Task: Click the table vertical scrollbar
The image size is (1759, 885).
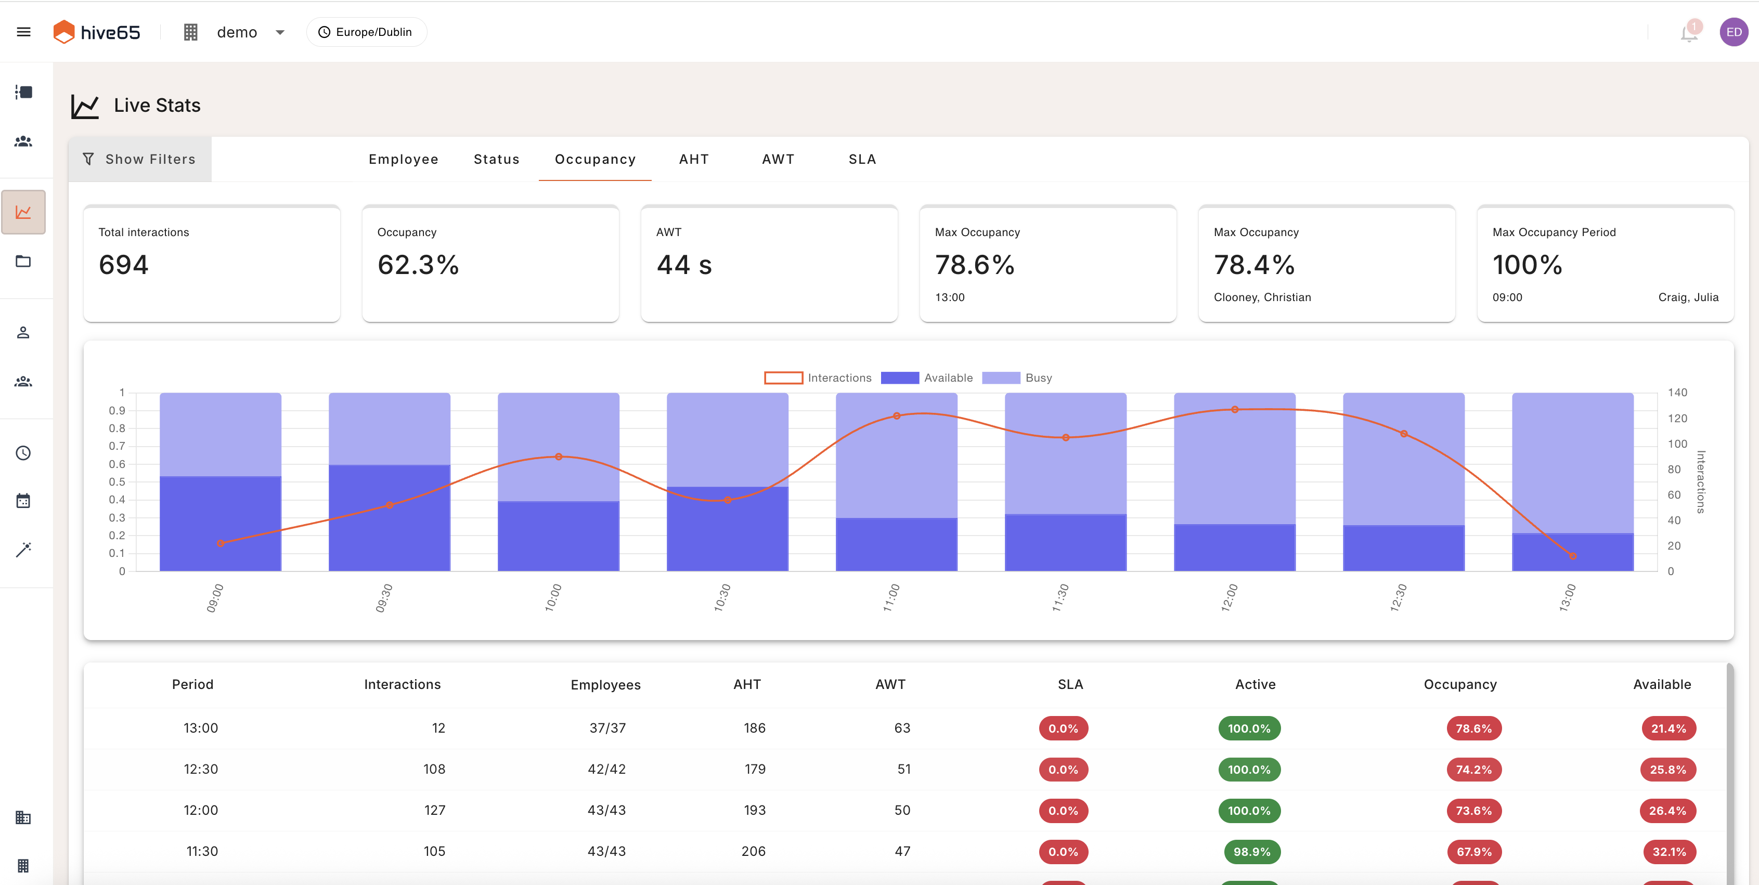Action: click(1730, 773)
